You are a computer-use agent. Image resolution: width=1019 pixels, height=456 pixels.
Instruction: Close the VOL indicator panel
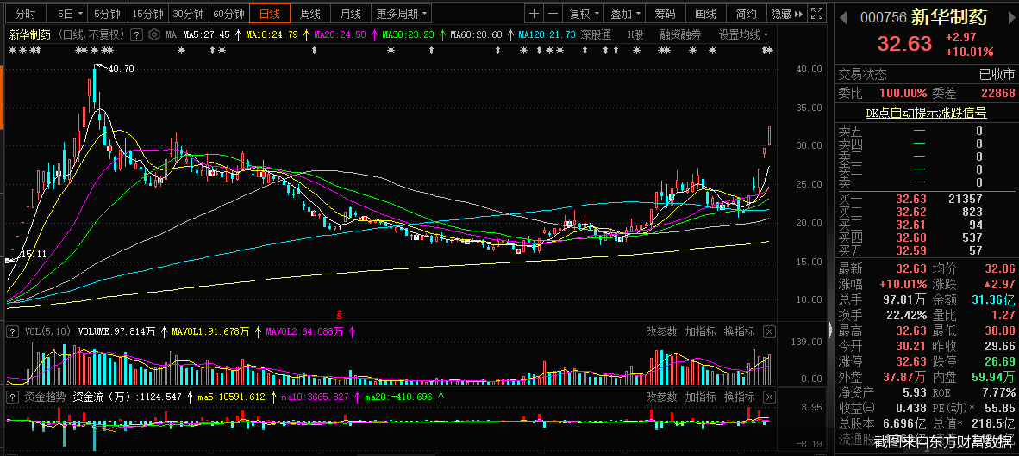(769, 331)
